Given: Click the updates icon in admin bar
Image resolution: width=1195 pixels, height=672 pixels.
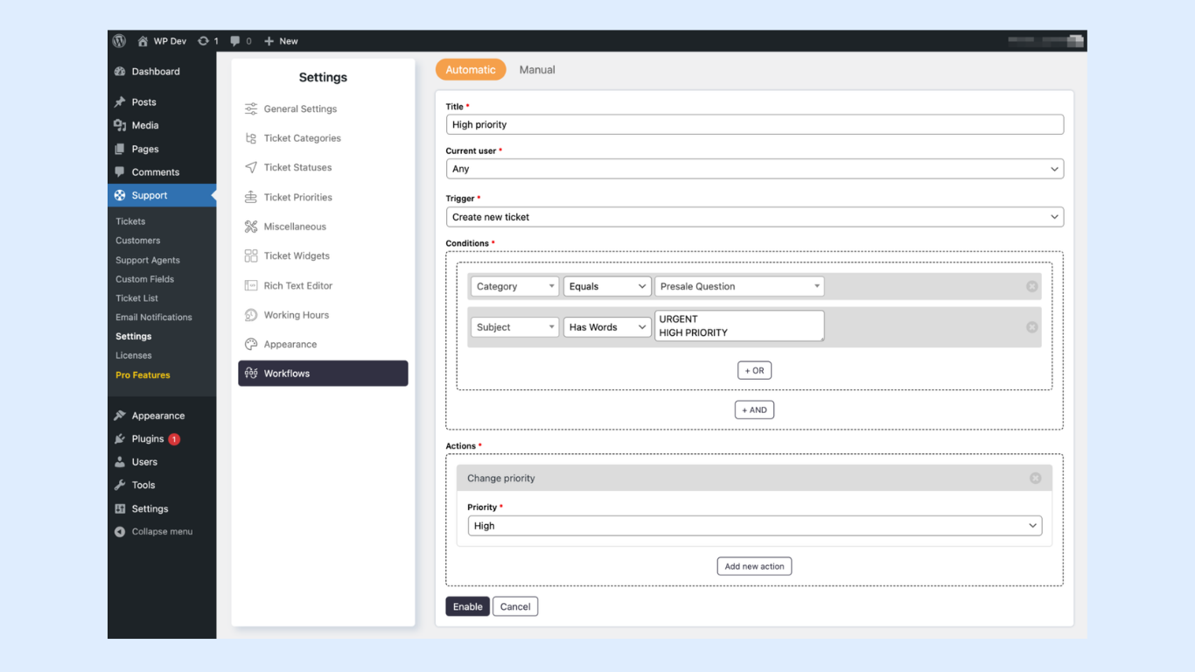Looking at the screenshot, I should coord(204,41).
